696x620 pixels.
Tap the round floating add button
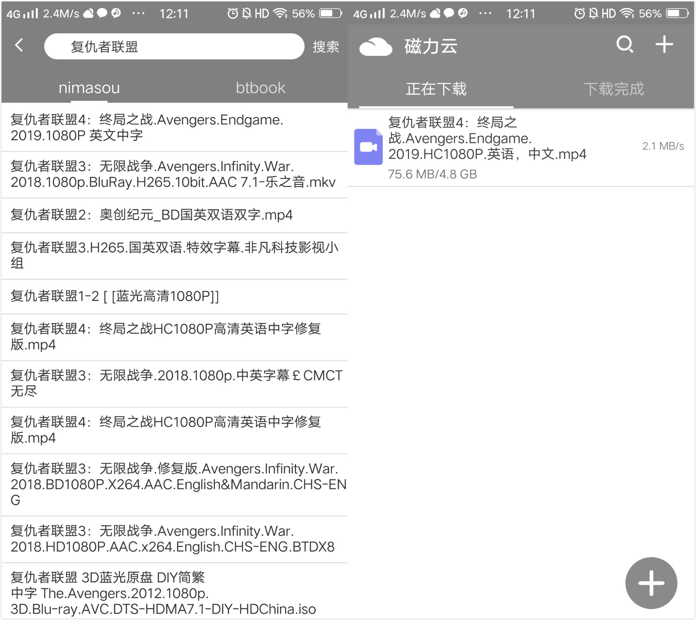pyautogui.click(x=651, y=583)
